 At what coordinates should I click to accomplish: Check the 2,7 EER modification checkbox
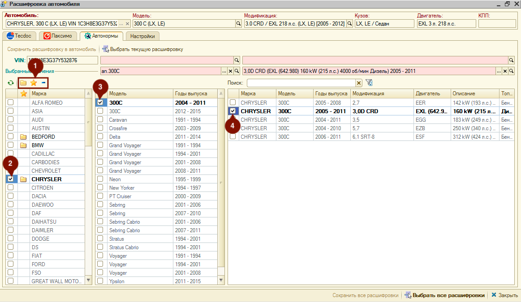coord(233,102)
